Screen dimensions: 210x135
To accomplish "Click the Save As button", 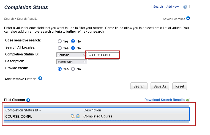I will (x=160, y=86).
